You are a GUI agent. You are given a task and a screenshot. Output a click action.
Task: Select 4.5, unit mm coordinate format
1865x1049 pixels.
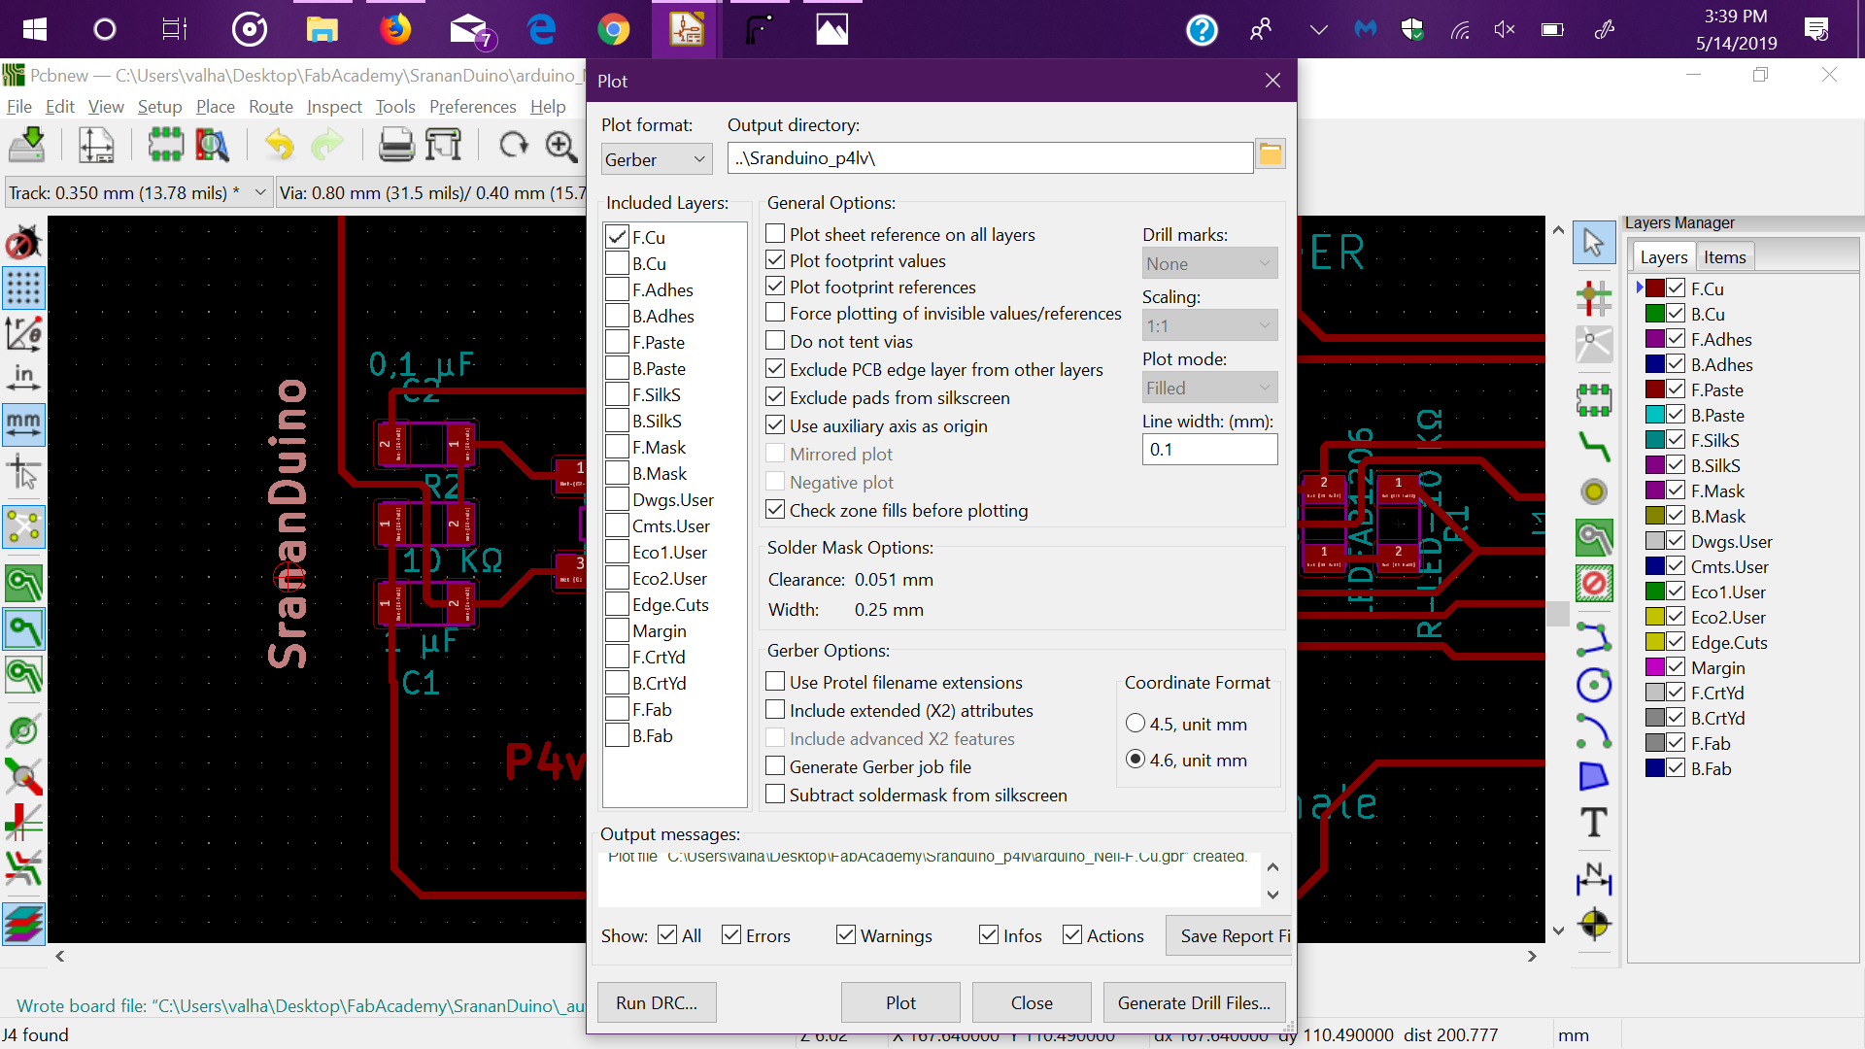1135,724
